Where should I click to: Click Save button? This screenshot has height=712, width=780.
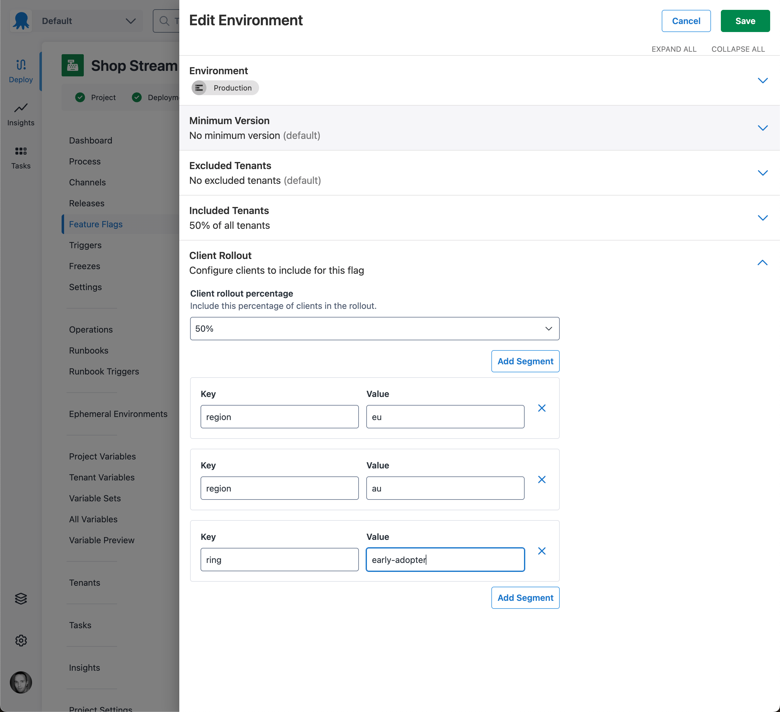pos(745,21)
